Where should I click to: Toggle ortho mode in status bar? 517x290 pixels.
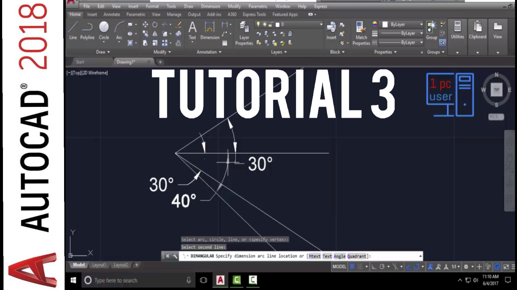[374, 267]
